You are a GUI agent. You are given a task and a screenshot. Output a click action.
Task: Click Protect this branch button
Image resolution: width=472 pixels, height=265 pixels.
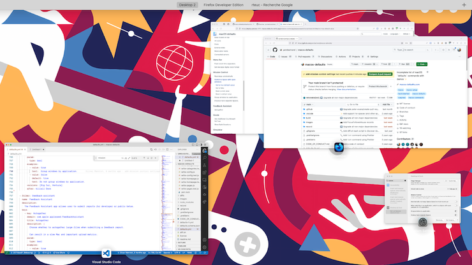point(378,87)
